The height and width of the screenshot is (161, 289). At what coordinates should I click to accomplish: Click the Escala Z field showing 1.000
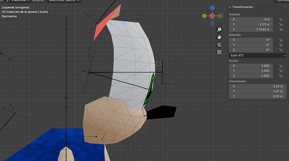pyautogui.click(x=251, y=76)
